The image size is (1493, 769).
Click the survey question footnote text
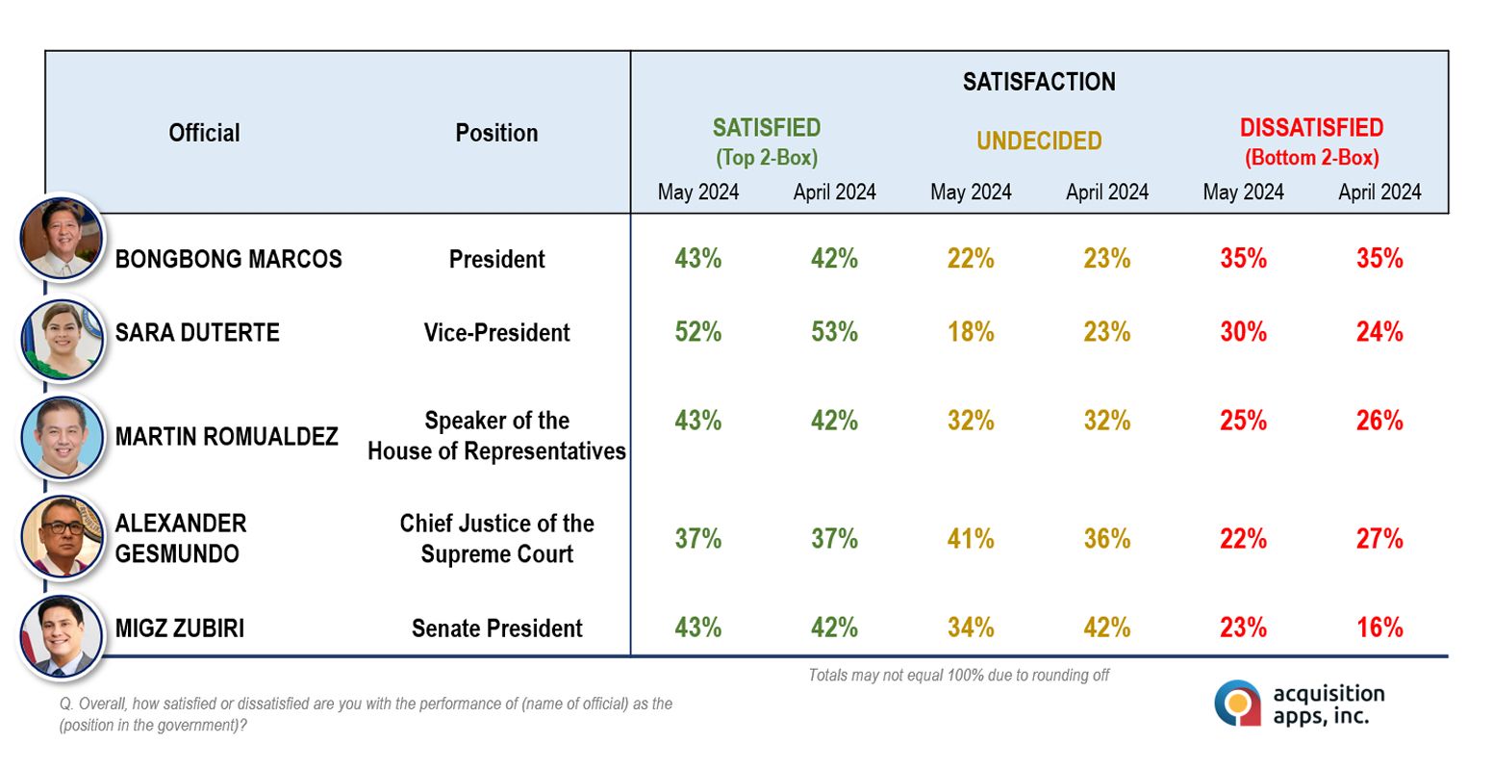click(366, 714)
